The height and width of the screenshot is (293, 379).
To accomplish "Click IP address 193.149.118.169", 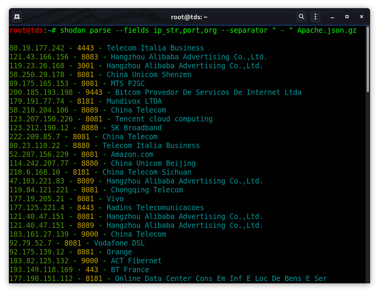I will (x=41, y=270).
